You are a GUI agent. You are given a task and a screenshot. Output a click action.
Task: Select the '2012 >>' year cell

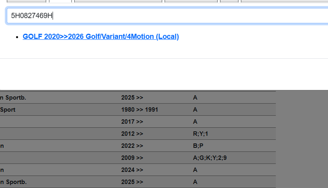tap(132, 134)
